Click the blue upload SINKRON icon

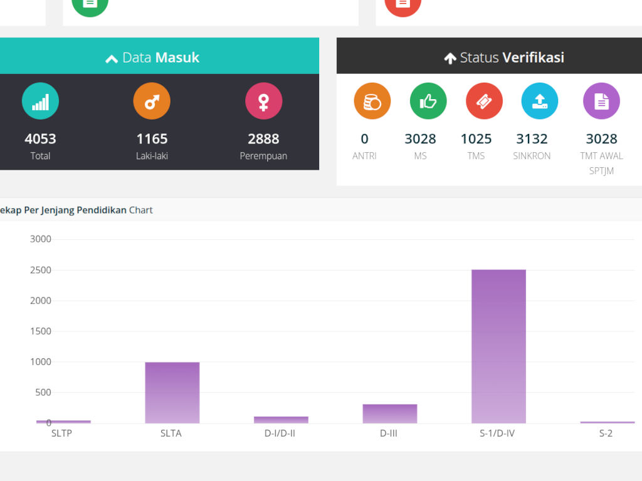point(539,101)
